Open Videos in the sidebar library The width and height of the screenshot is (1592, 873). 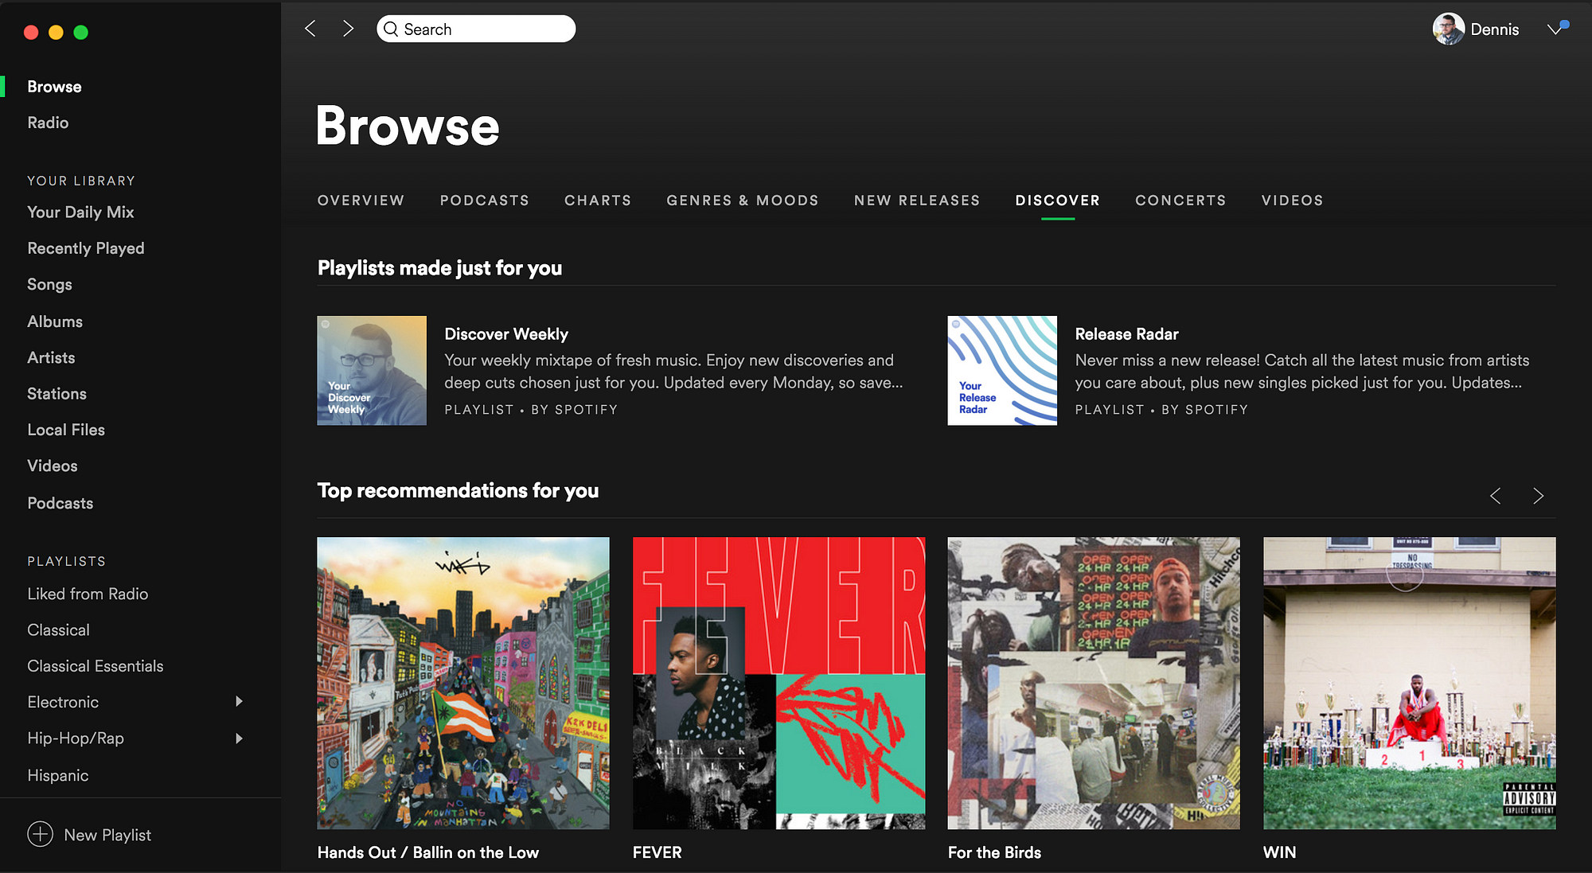point(53,466)
